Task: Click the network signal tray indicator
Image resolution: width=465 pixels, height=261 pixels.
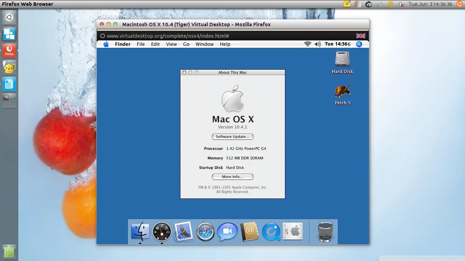Action: [x=380, y=4]
